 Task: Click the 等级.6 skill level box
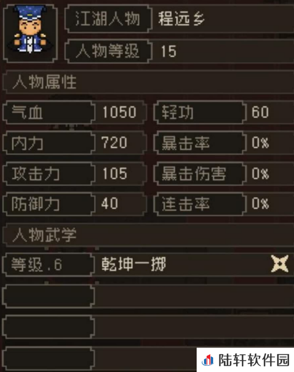[49, 265]
